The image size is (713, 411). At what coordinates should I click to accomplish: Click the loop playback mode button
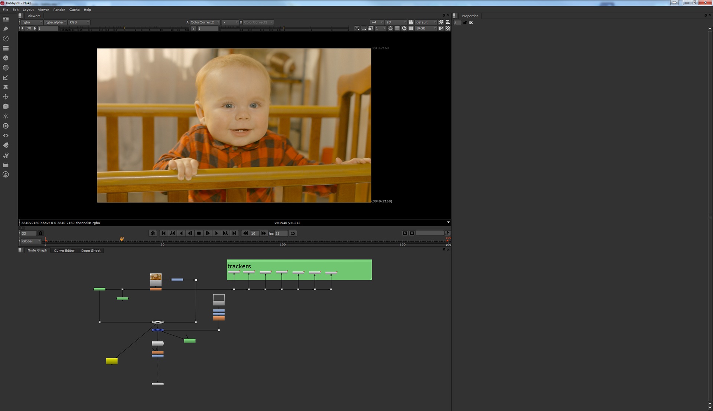coord(293,233)
